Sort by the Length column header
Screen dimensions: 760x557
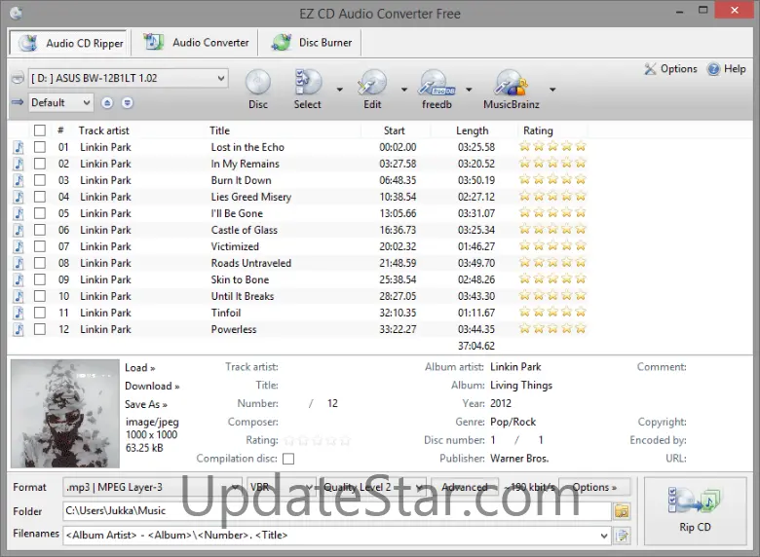coord(473,130)
